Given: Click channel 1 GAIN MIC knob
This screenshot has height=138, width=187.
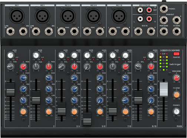Looking at the screenshot, I should tap(10, 55).
